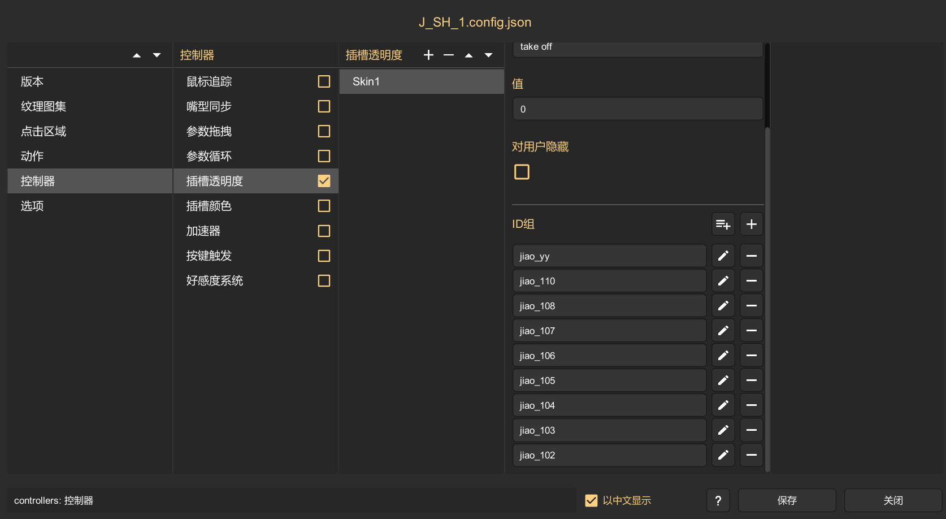This screenshot has height=519, width=946.
Task: Edit the jiao_107 ID entry
Action: (x=723, y=331)
